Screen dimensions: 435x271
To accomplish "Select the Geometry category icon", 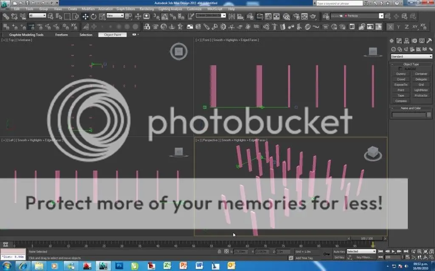I will point(393,49).
